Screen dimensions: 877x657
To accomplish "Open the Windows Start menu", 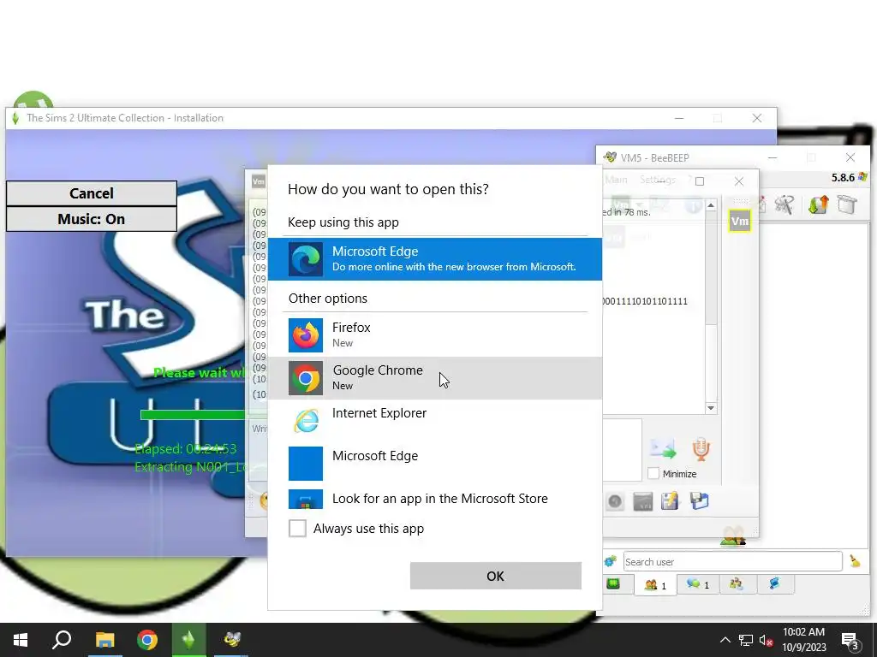I will (x=21, y=640).
